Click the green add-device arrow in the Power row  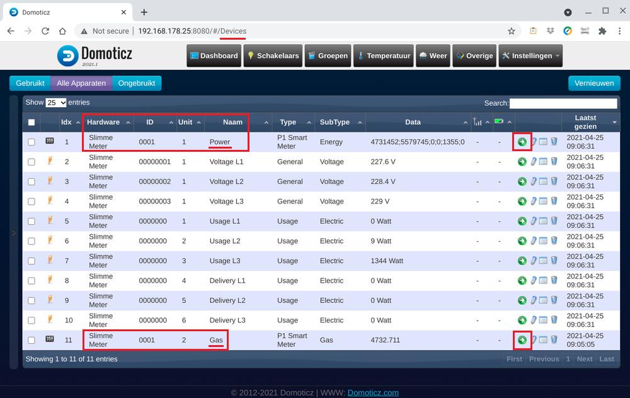(x=522, y=142)
